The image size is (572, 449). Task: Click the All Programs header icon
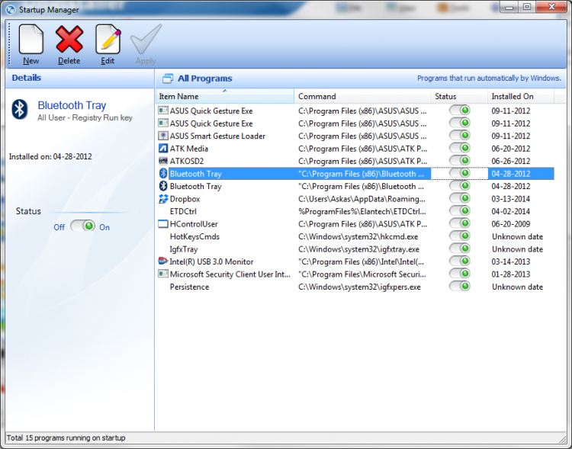168,79
